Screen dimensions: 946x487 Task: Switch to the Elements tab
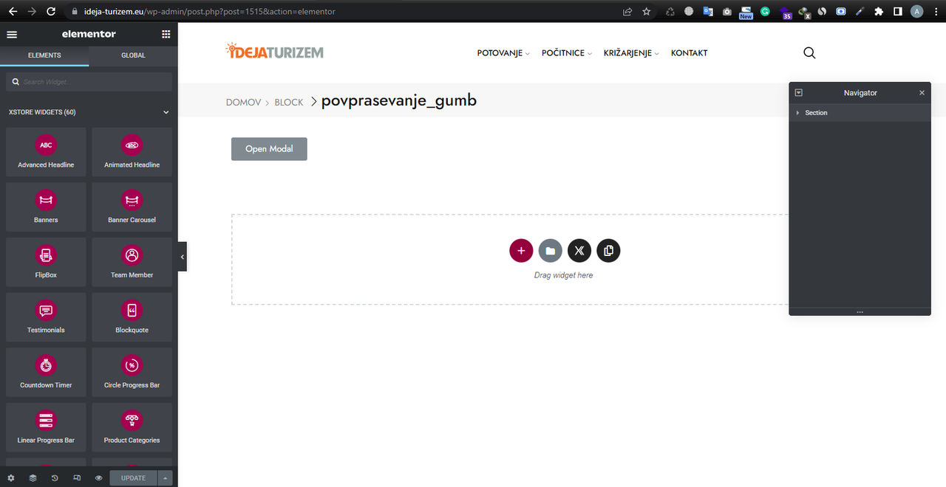click(44, 55)
